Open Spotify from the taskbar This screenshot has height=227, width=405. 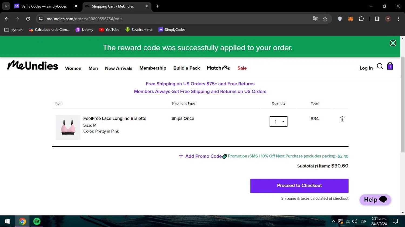37,221
